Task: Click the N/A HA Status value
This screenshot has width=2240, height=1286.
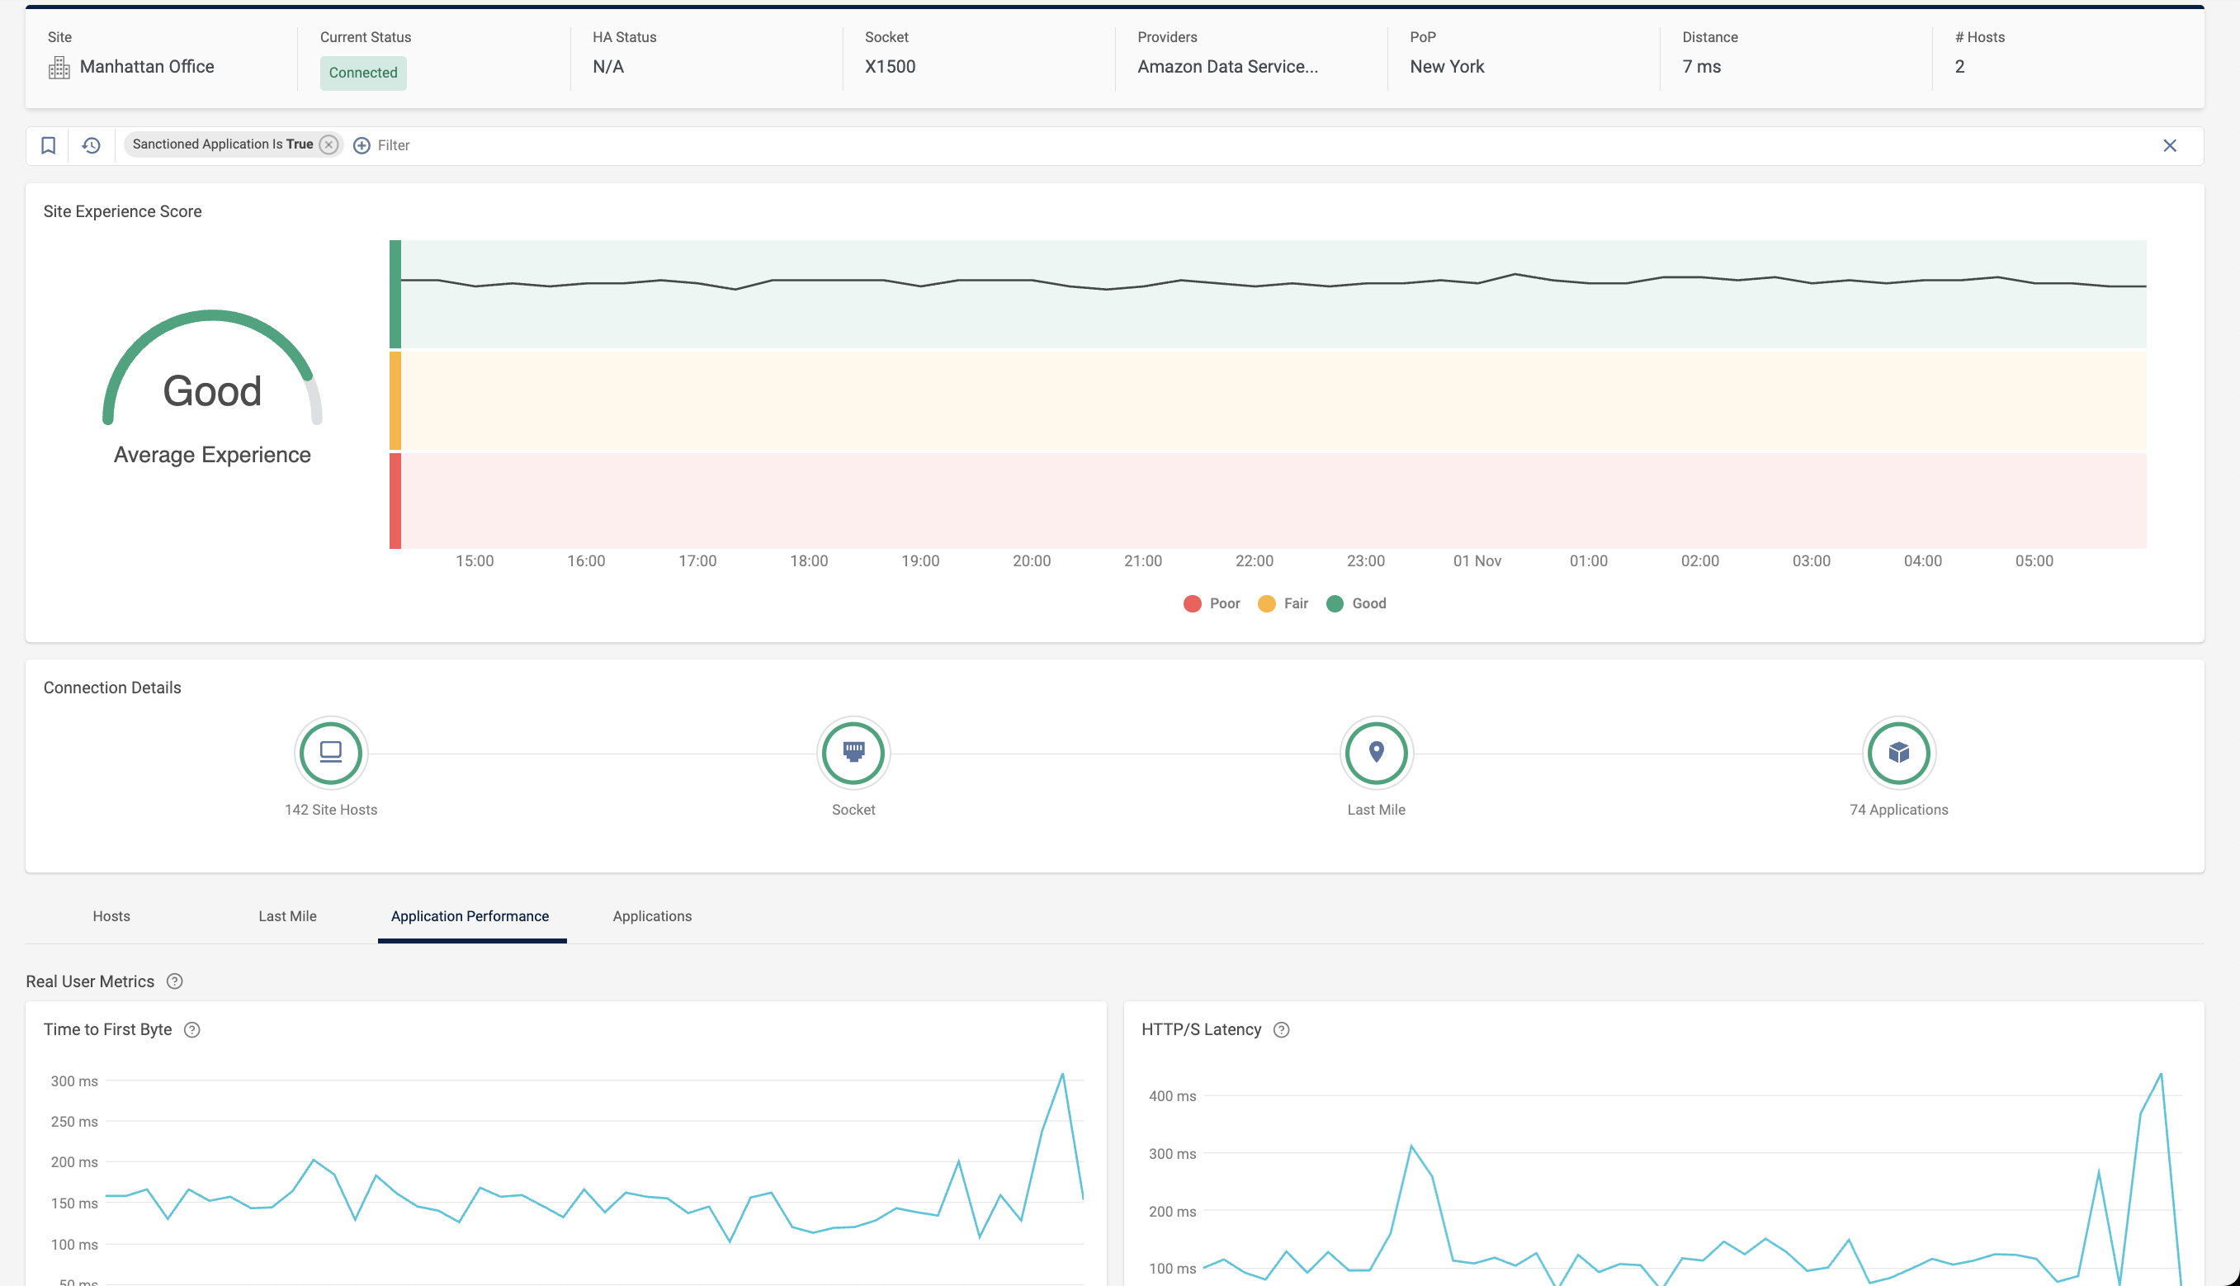Action: [x=608, y=67]
